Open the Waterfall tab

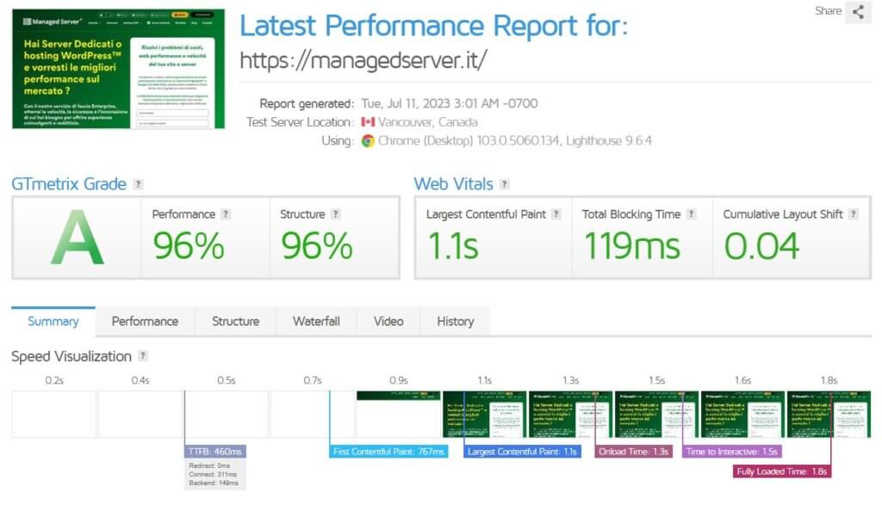coord(316,321)
